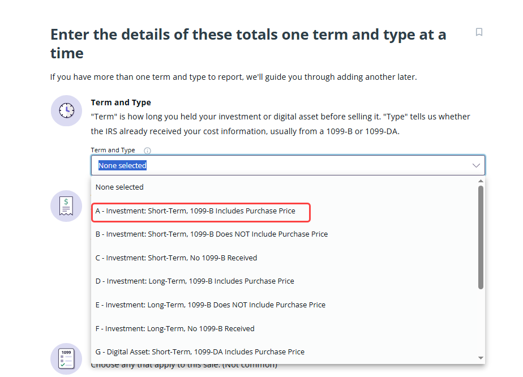Click the dropdown list scroll down arrow
Screen dimensions: 523x377
pos(481,358)
